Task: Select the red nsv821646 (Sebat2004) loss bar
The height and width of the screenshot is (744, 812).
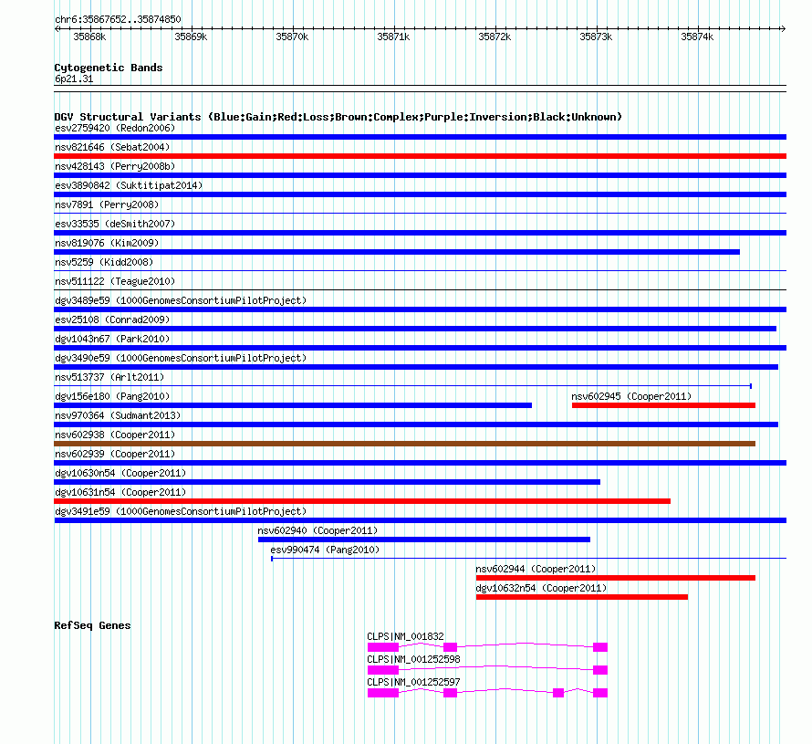Action: point(420,156)
